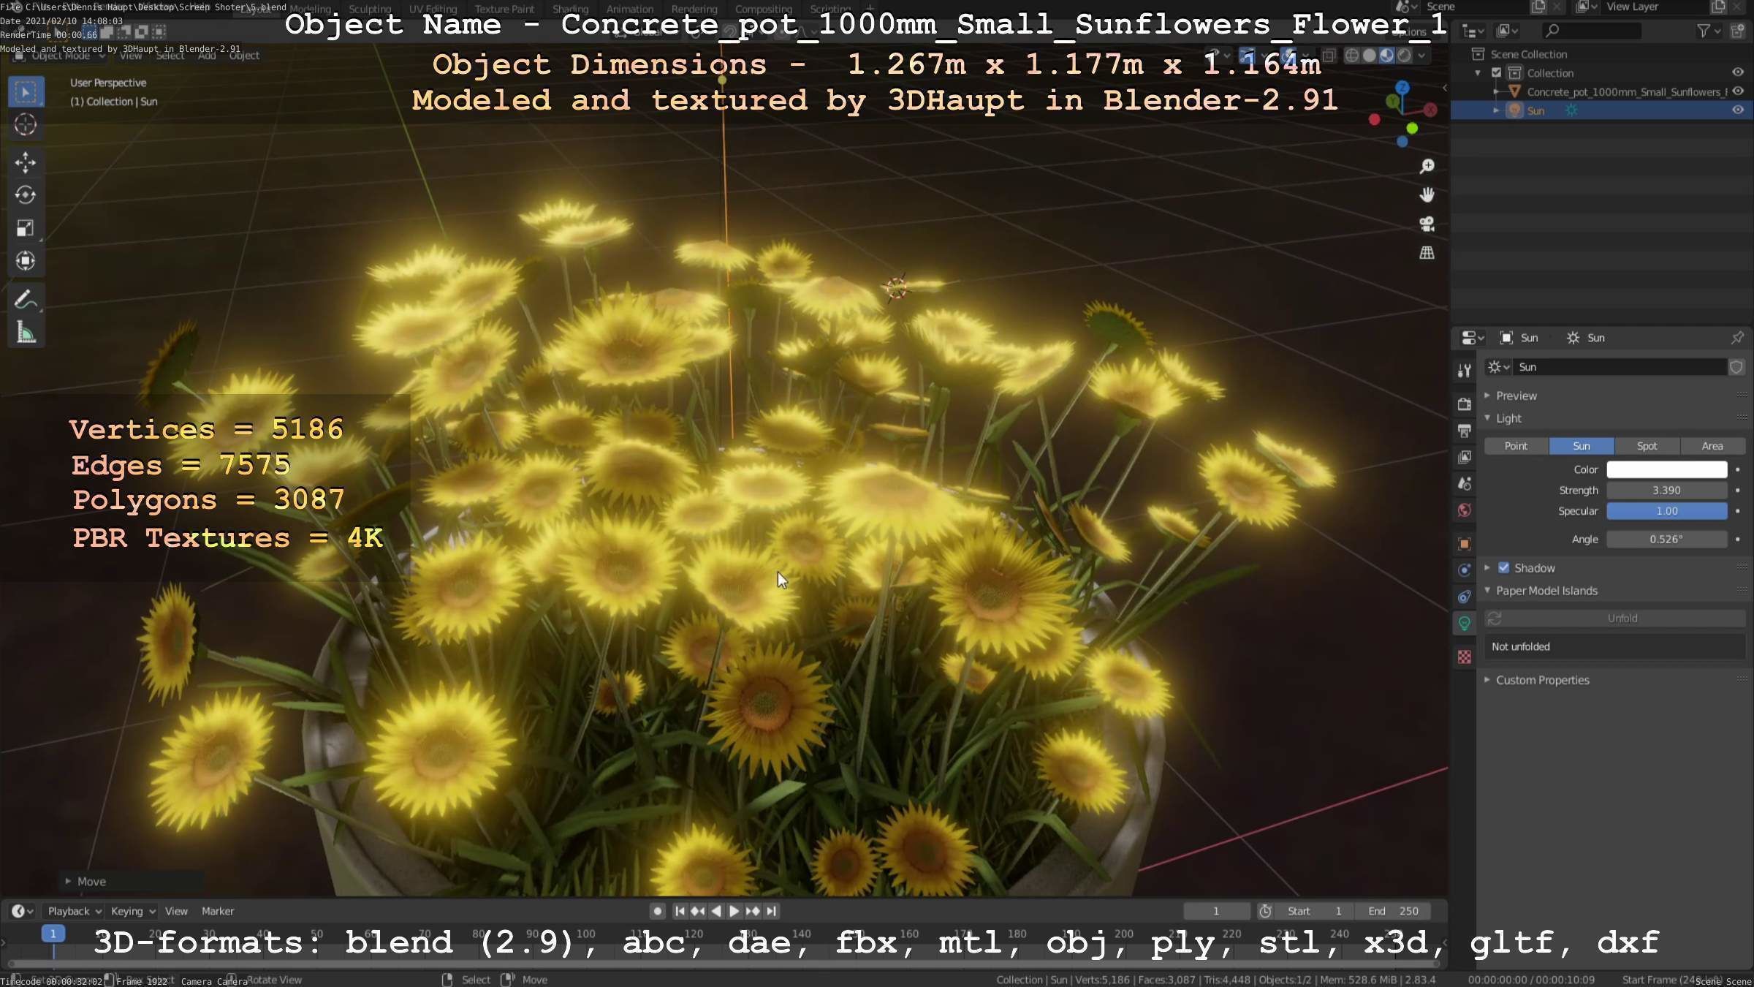Set light type to Point
Screen dimensions: 1754x987
[1516, 446]
